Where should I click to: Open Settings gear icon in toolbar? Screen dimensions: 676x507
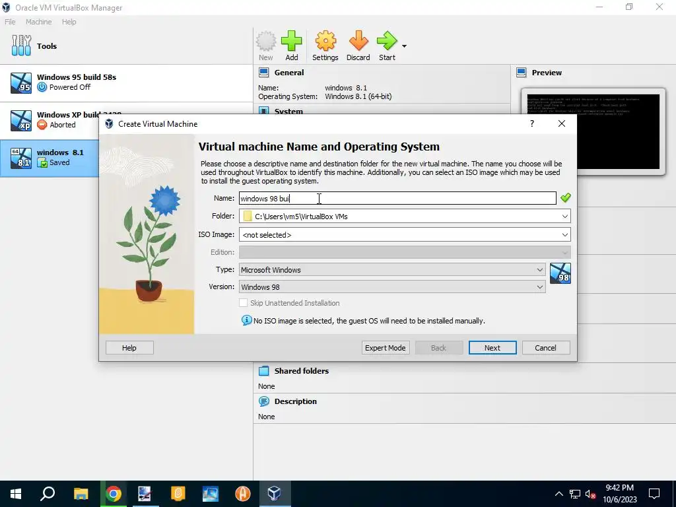click(325, 41)
